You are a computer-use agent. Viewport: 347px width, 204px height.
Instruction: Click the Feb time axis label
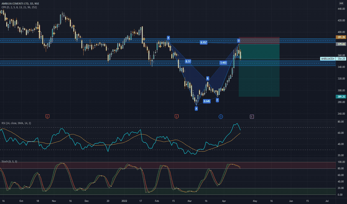(157, 201)
